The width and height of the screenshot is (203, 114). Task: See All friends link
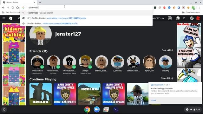[167, 50]
